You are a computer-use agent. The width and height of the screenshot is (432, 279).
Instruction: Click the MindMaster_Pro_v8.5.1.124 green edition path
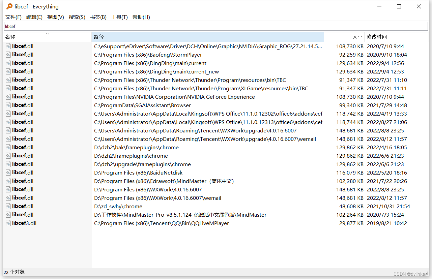point(180,215)
